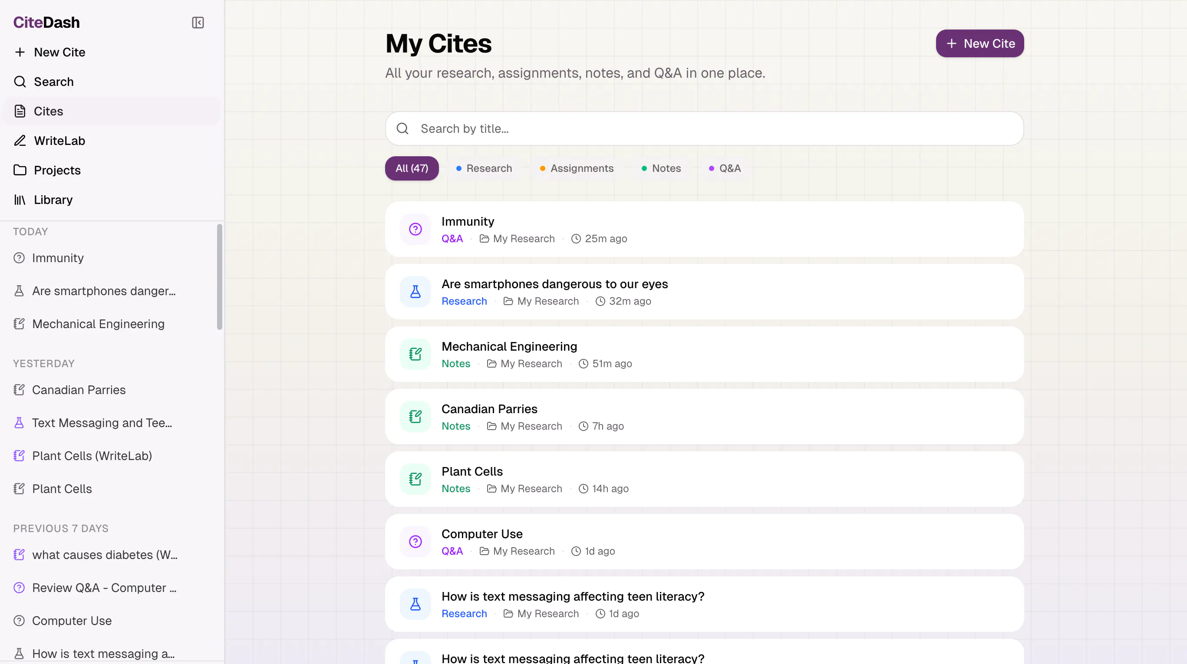The height and width of the screenshot is (664, 1187).
Task: Click the magnifier icon in the title search box
Action: point(402,128)
